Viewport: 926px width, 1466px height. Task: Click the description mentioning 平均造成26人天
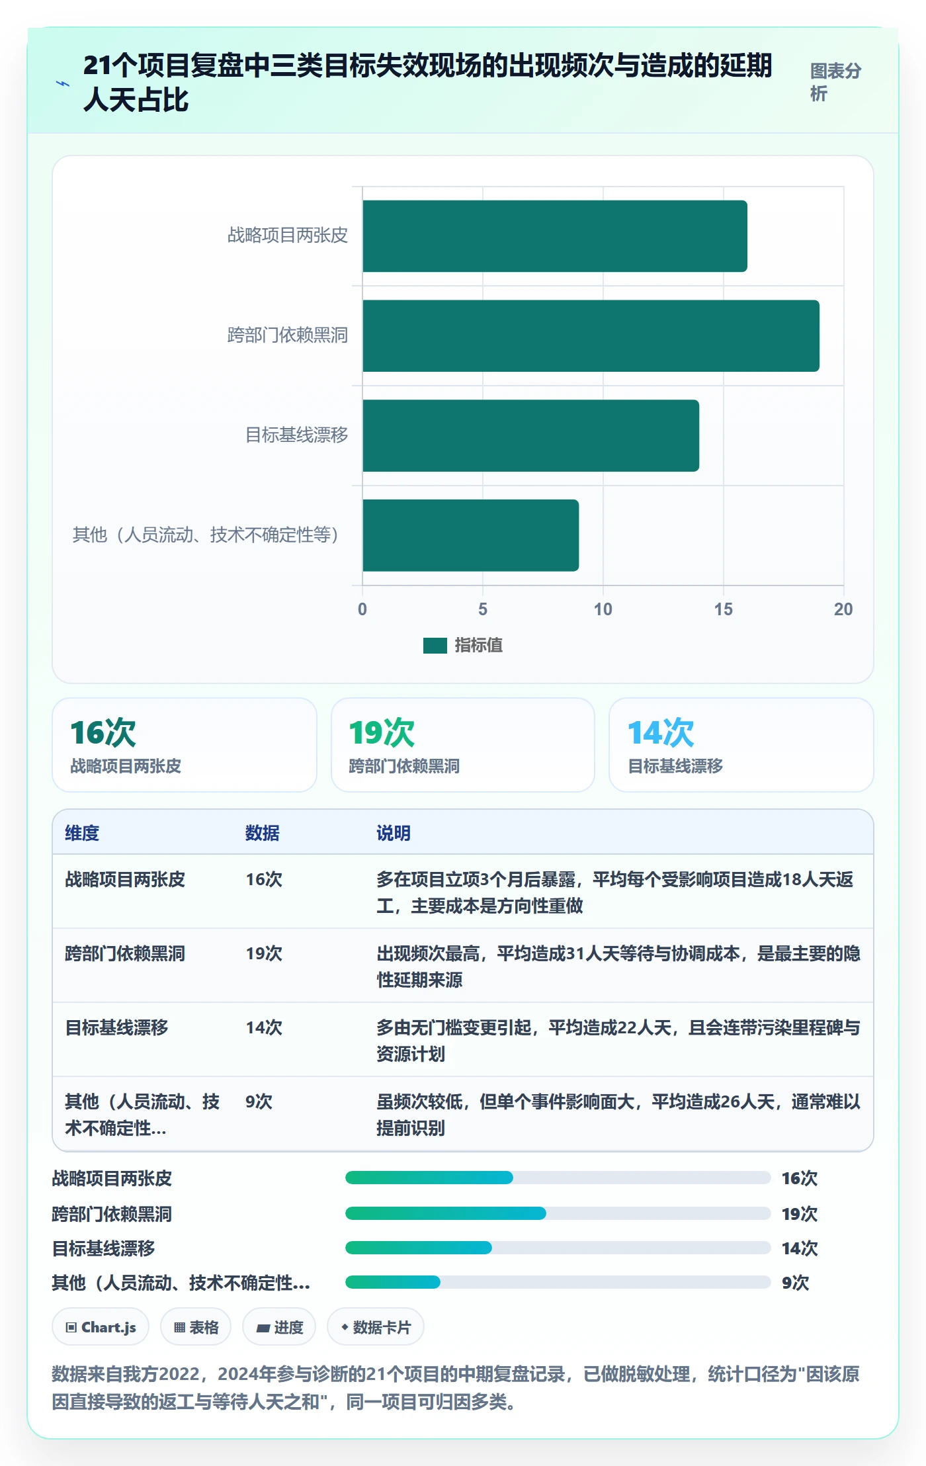[618, 1115]
